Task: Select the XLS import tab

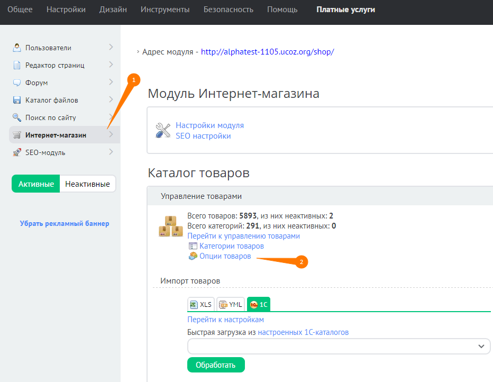Action: [x=200, y=304]
